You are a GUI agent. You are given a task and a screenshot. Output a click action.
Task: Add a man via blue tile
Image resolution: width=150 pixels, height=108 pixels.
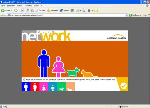(26, 87)
